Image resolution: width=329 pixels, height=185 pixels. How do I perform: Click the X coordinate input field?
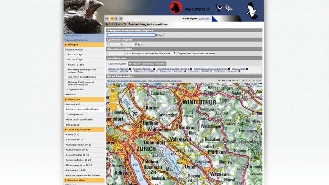[x=114, y=44]
